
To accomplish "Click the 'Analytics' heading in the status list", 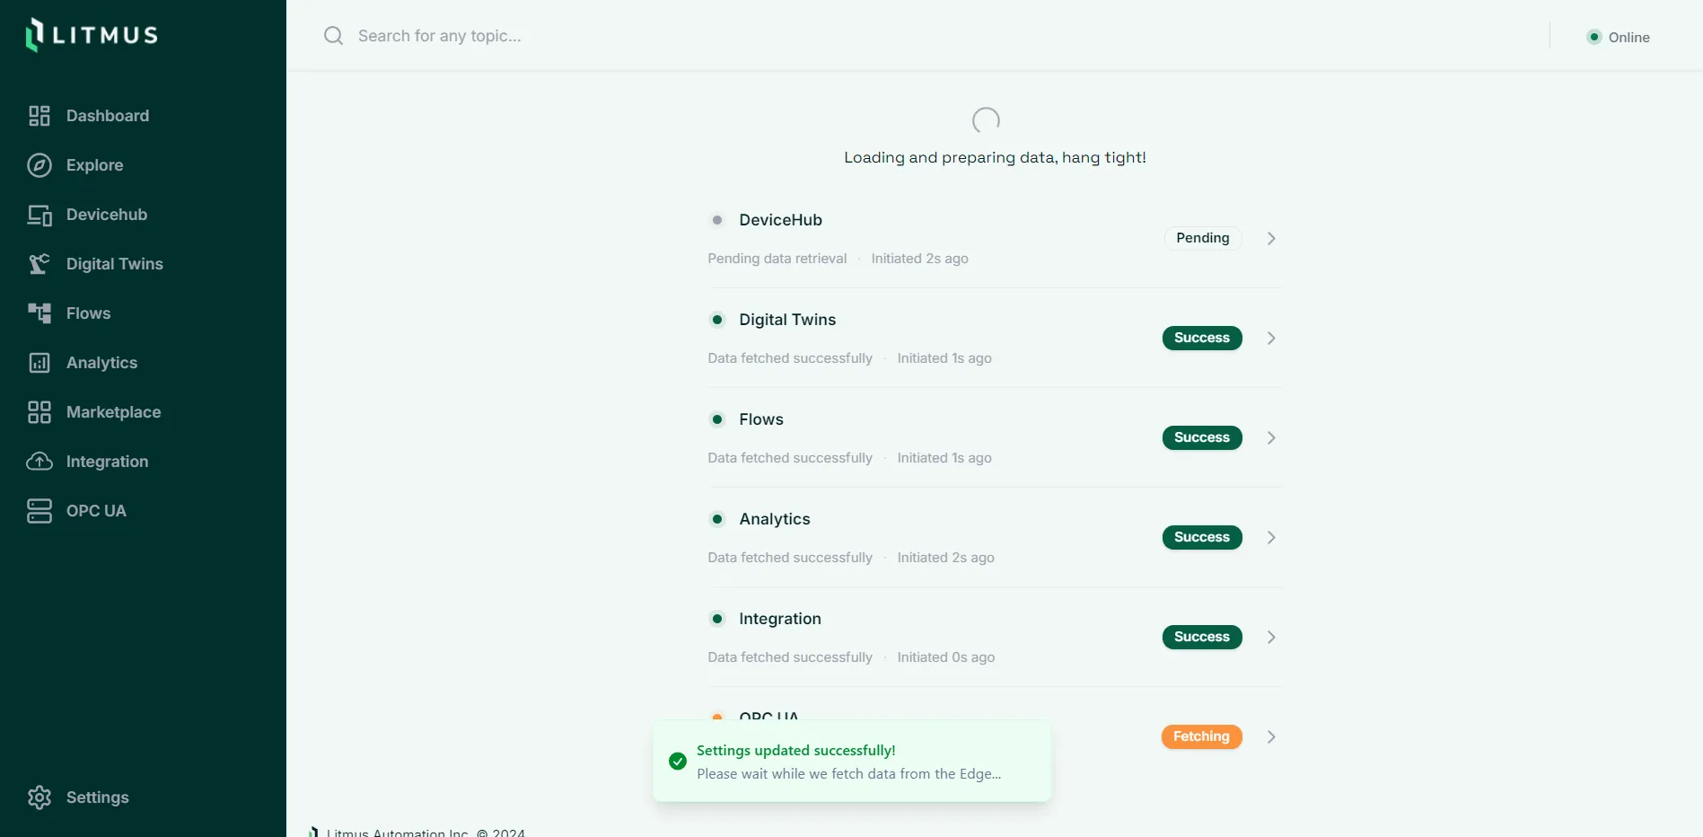I will (775, 519).
